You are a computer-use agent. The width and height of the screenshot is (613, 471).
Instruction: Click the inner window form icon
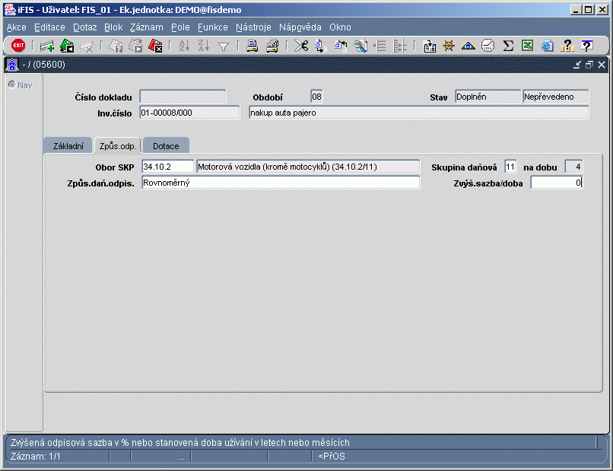click(12, 65)
